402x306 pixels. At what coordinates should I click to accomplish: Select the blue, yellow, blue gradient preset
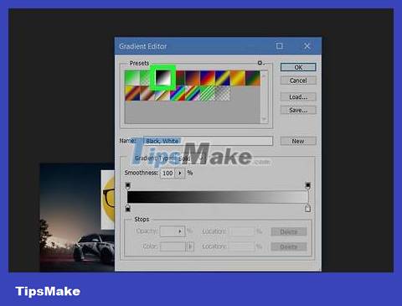223,78
